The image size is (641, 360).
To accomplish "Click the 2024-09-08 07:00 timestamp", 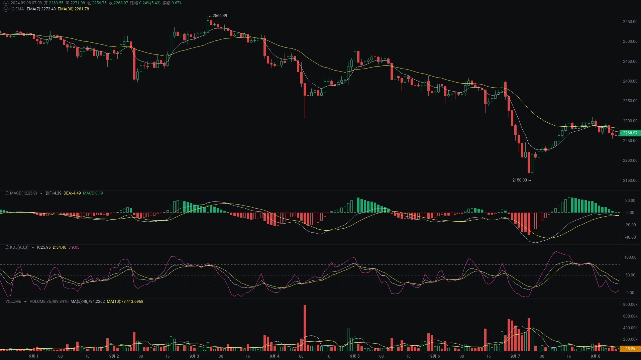I will pyautogui.click(x=26, y=3).
